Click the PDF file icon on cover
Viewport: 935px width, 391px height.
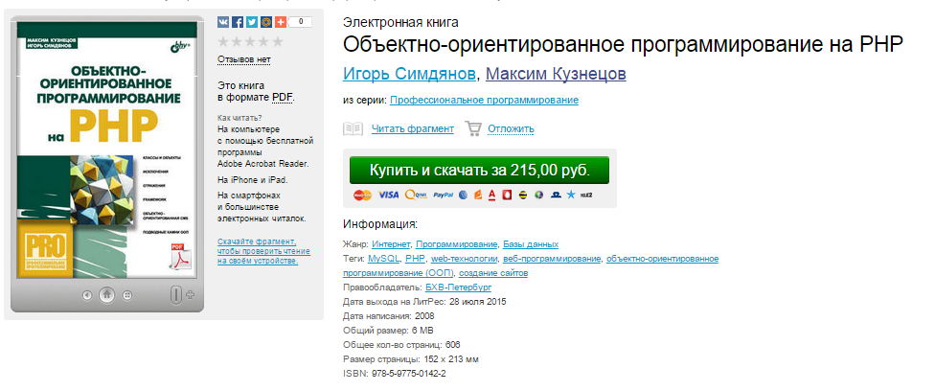click(179, 257)
